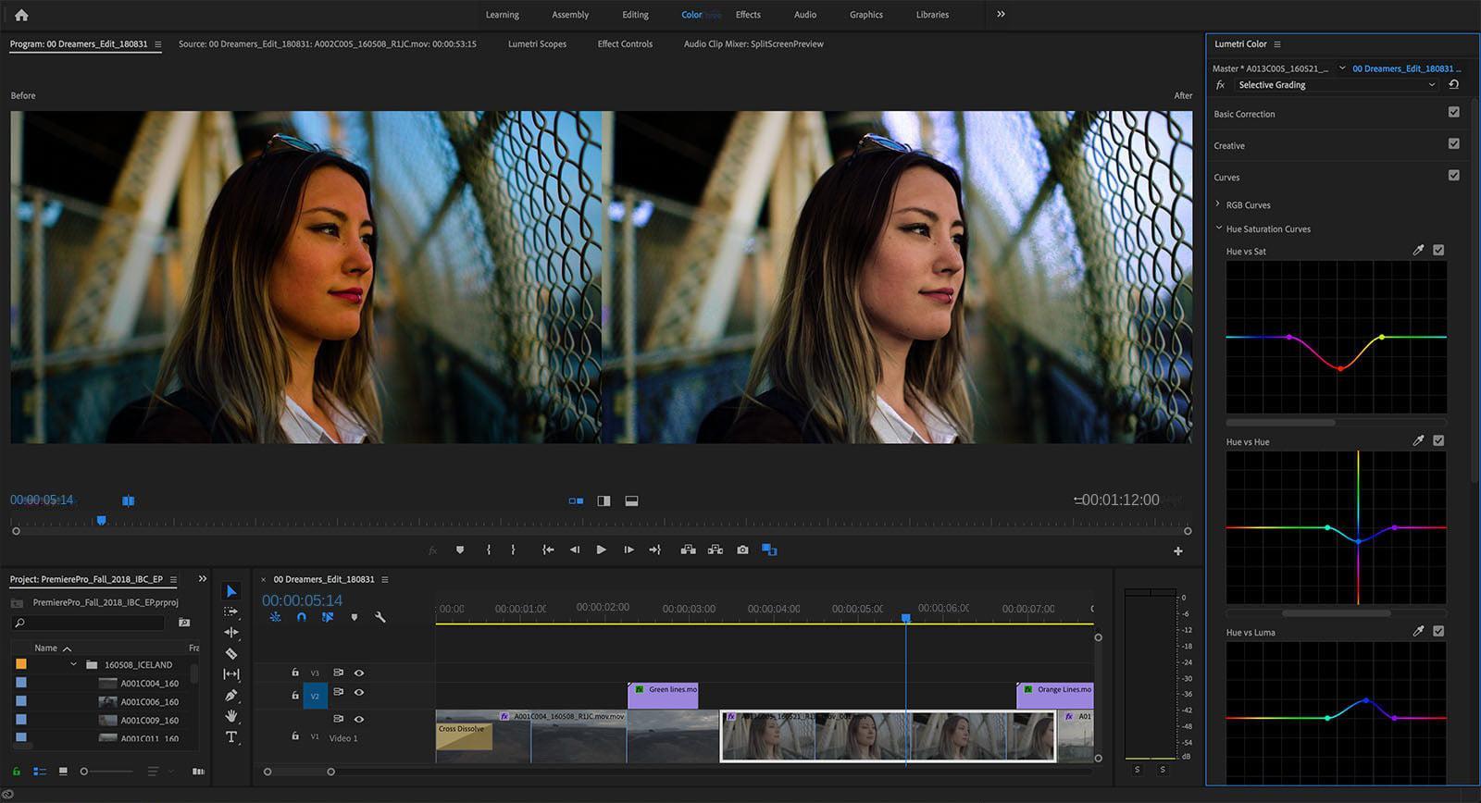The height and width of the screenshot is (803, 1481).
Task: Click the Export Frame camera icon
Action: tap(742, 550)
